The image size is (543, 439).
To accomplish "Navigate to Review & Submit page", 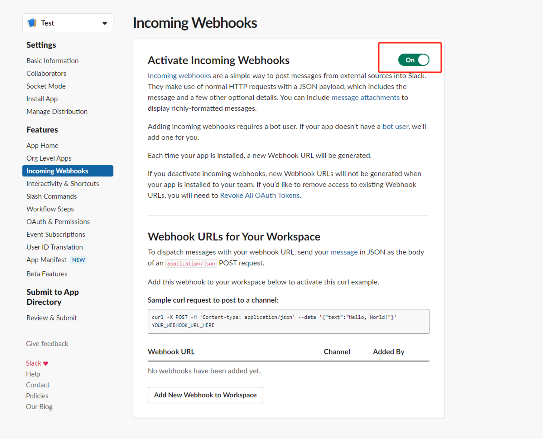I will [52, 318].
